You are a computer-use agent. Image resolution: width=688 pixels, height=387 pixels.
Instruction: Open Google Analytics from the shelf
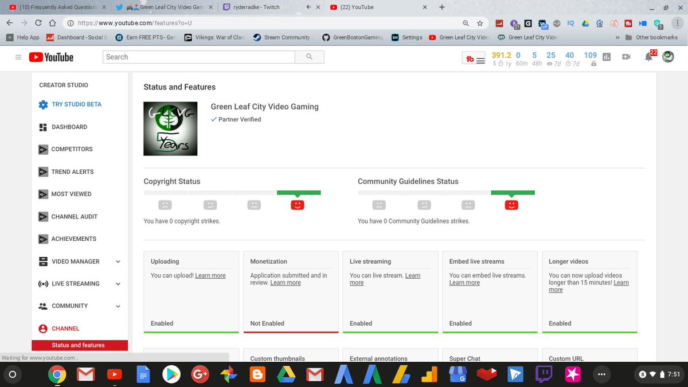tap(429, 375)
